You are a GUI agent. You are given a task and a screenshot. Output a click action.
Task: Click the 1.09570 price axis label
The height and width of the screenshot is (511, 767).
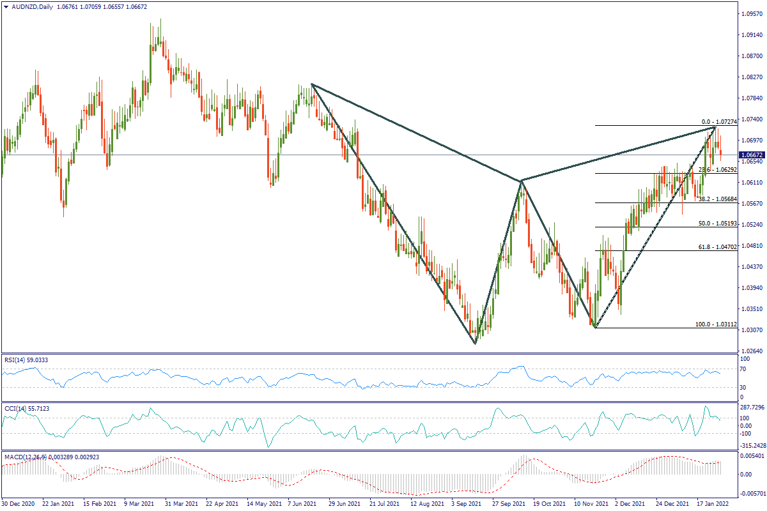coord(751,13)
